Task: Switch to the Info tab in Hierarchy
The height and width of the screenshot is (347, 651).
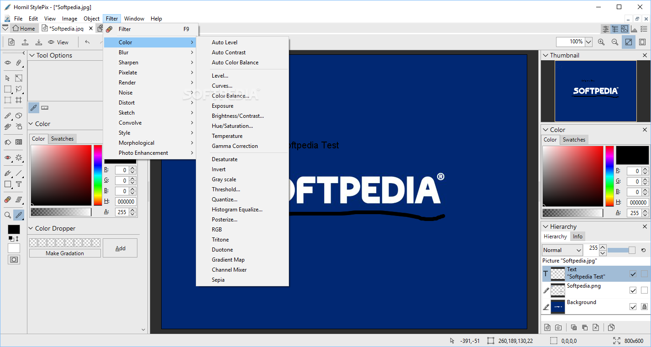Action: (x=577, y=237)
